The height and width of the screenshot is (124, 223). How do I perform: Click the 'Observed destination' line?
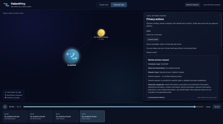tap(164, 68)
